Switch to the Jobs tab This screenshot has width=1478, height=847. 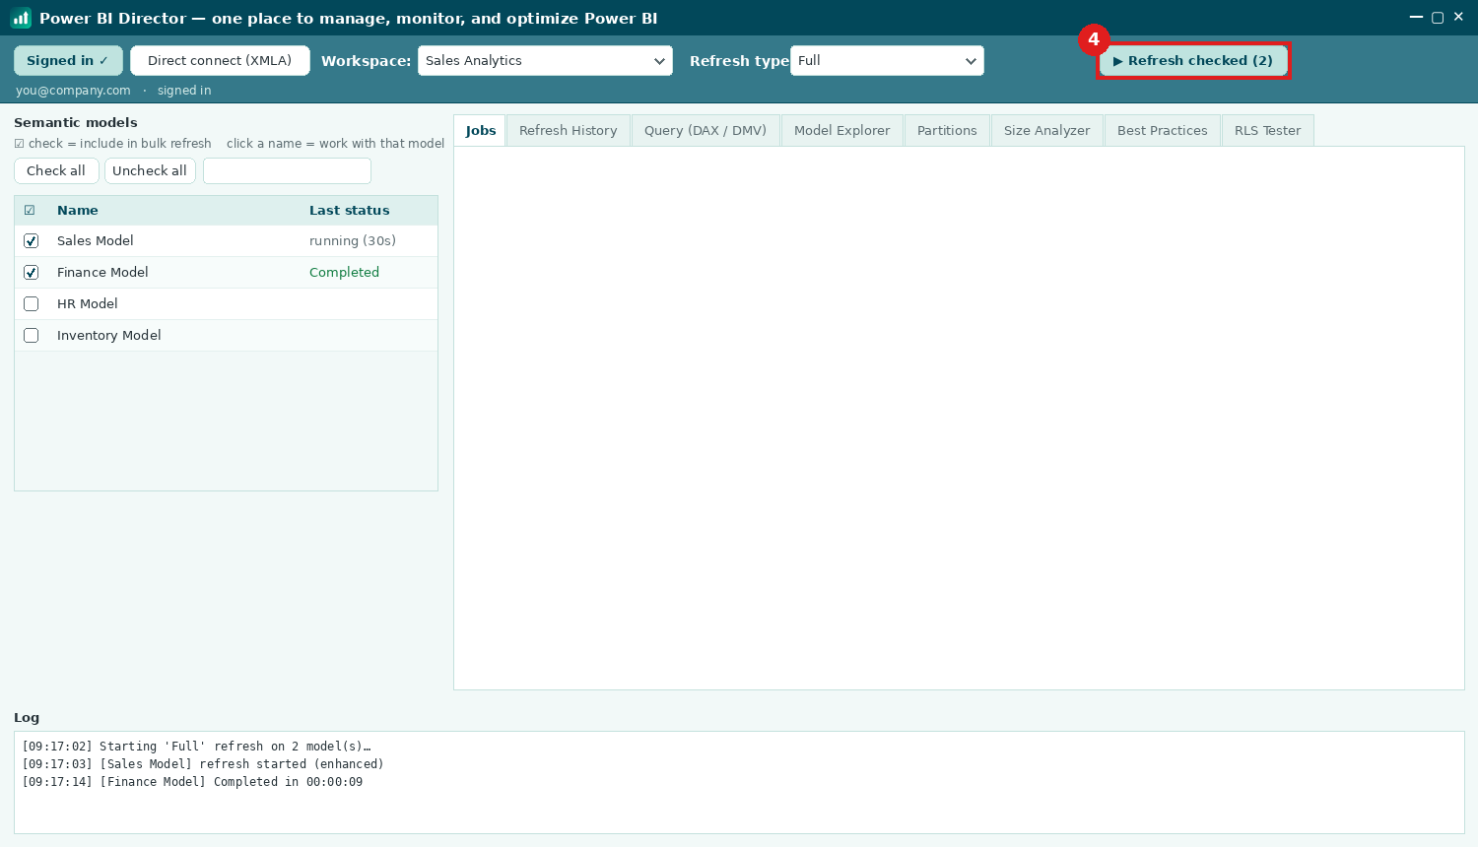pos(480,130)
